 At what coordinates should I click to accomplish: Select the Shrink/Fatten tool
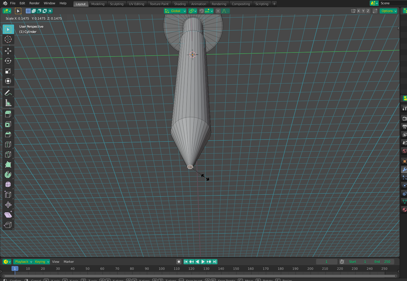click(x=8, y=205)
